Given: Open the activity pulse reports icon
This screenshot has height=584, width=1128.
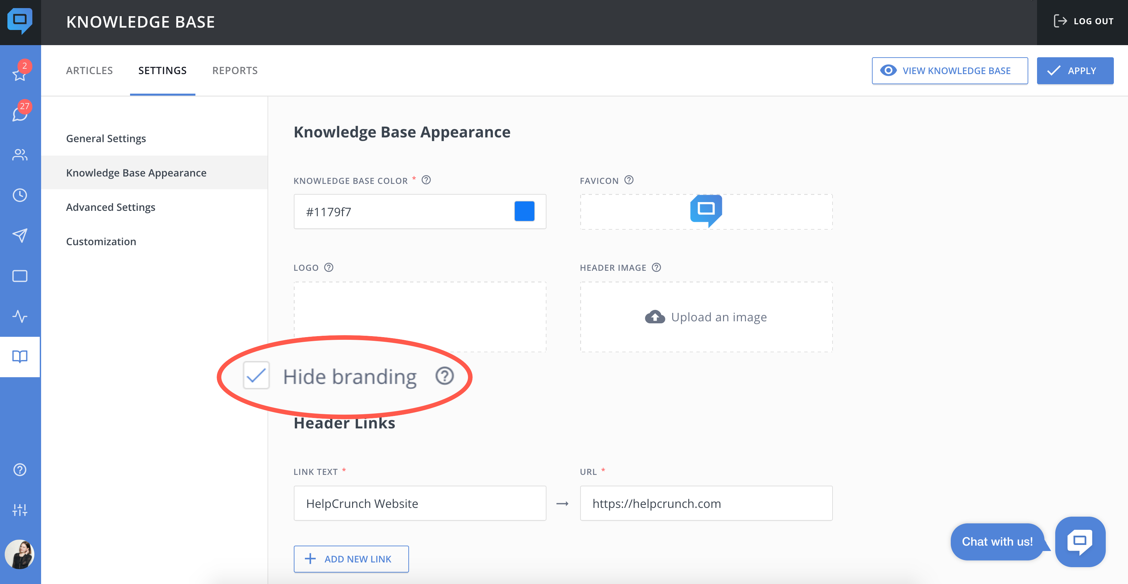Looking at the screenshot, I should coord(20,316).
